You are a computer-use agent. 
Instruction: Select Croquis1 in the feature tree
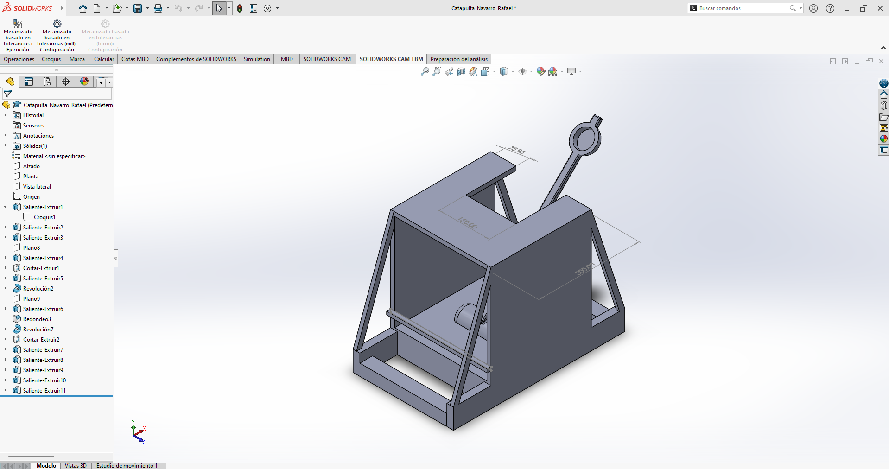pyautogui.click(x=44, y=217)
